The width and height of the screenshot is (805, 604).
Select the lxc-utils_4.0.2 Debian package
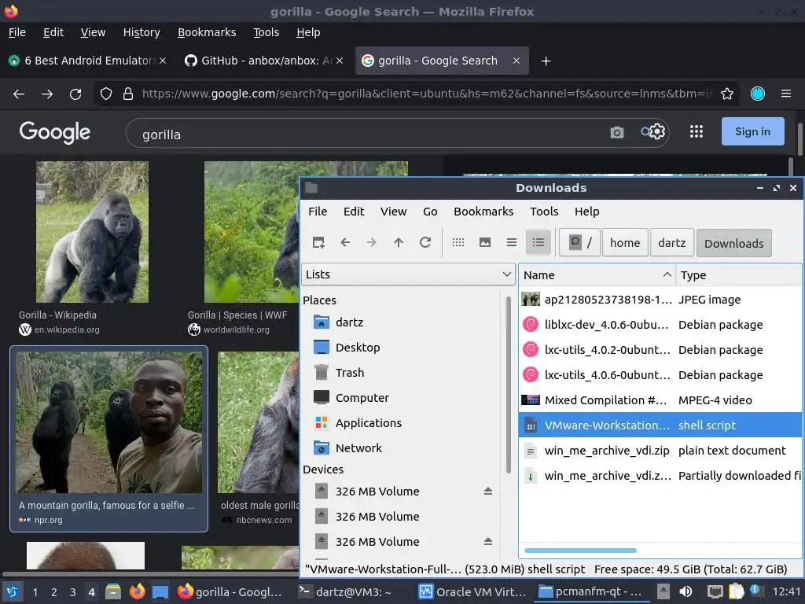[660, 350]
